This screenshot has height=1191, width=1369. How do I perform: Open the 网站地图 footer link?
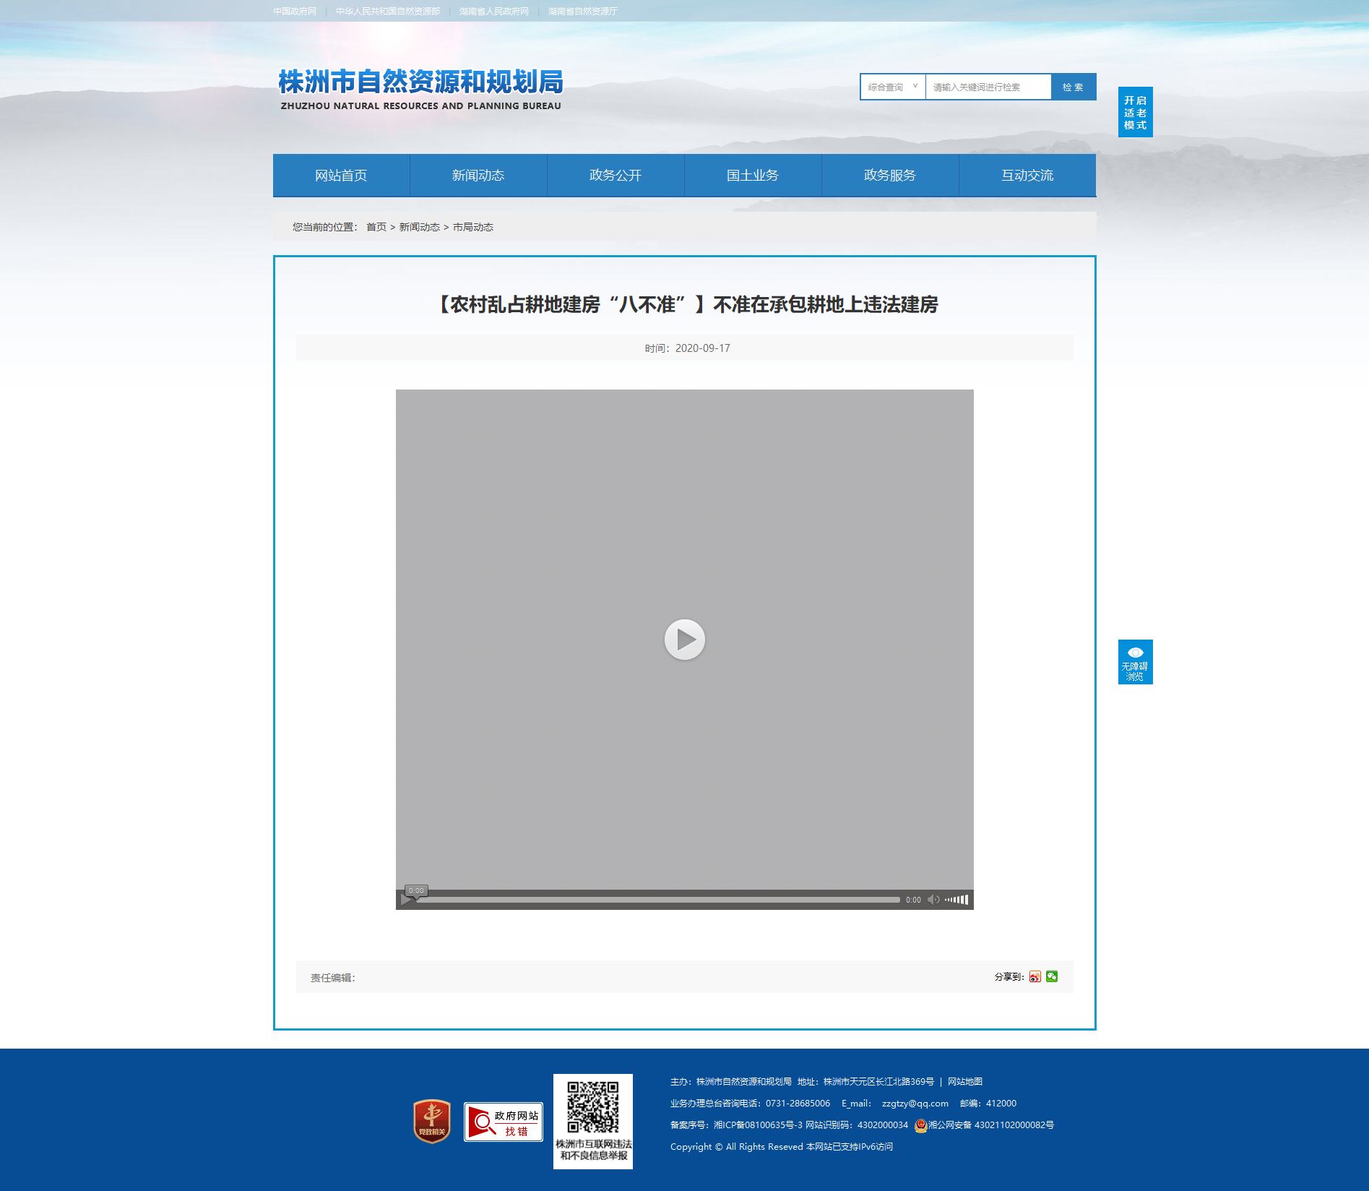pos(965,1082)
